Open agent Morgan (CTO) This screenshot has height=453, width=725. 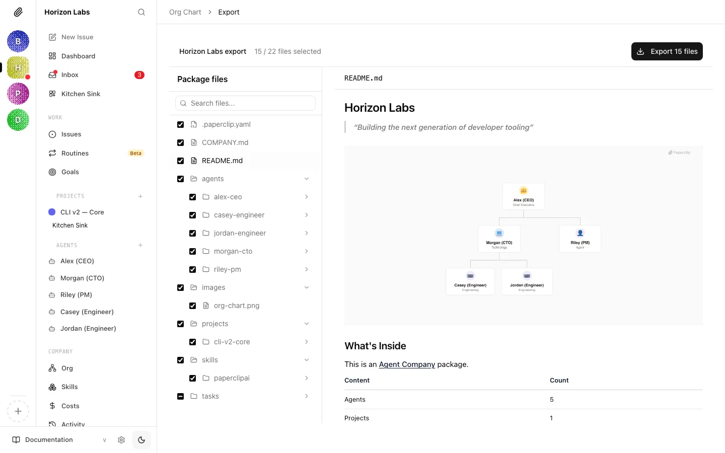pyautogui.click(x=97, y=278)
